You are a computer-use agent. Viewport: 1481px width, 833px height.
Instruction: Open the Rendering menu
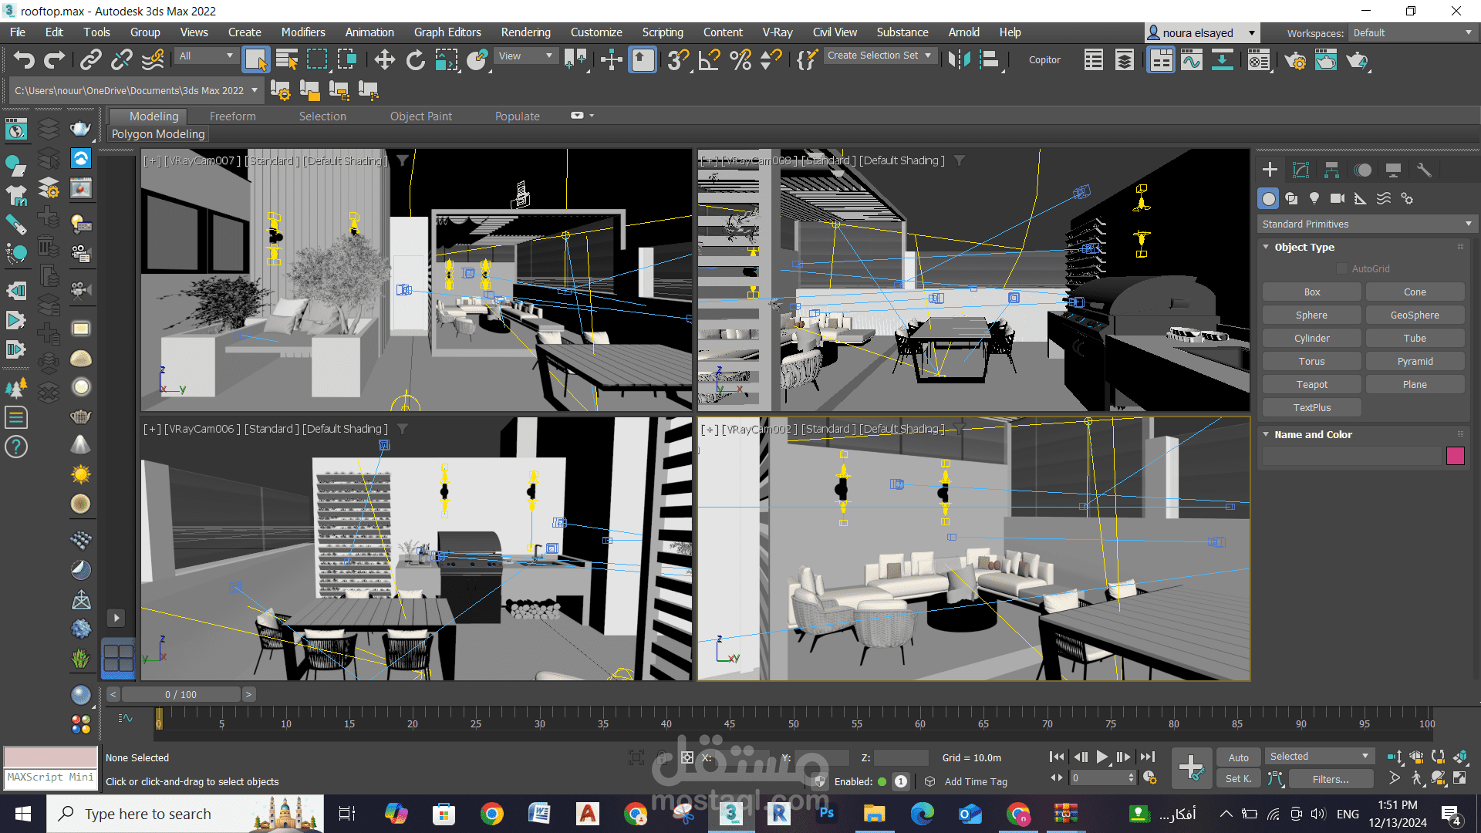[525, 32]
